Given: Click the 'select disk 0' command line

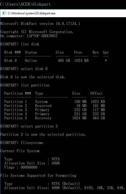Looking at the screenshot, I should 24,69.
